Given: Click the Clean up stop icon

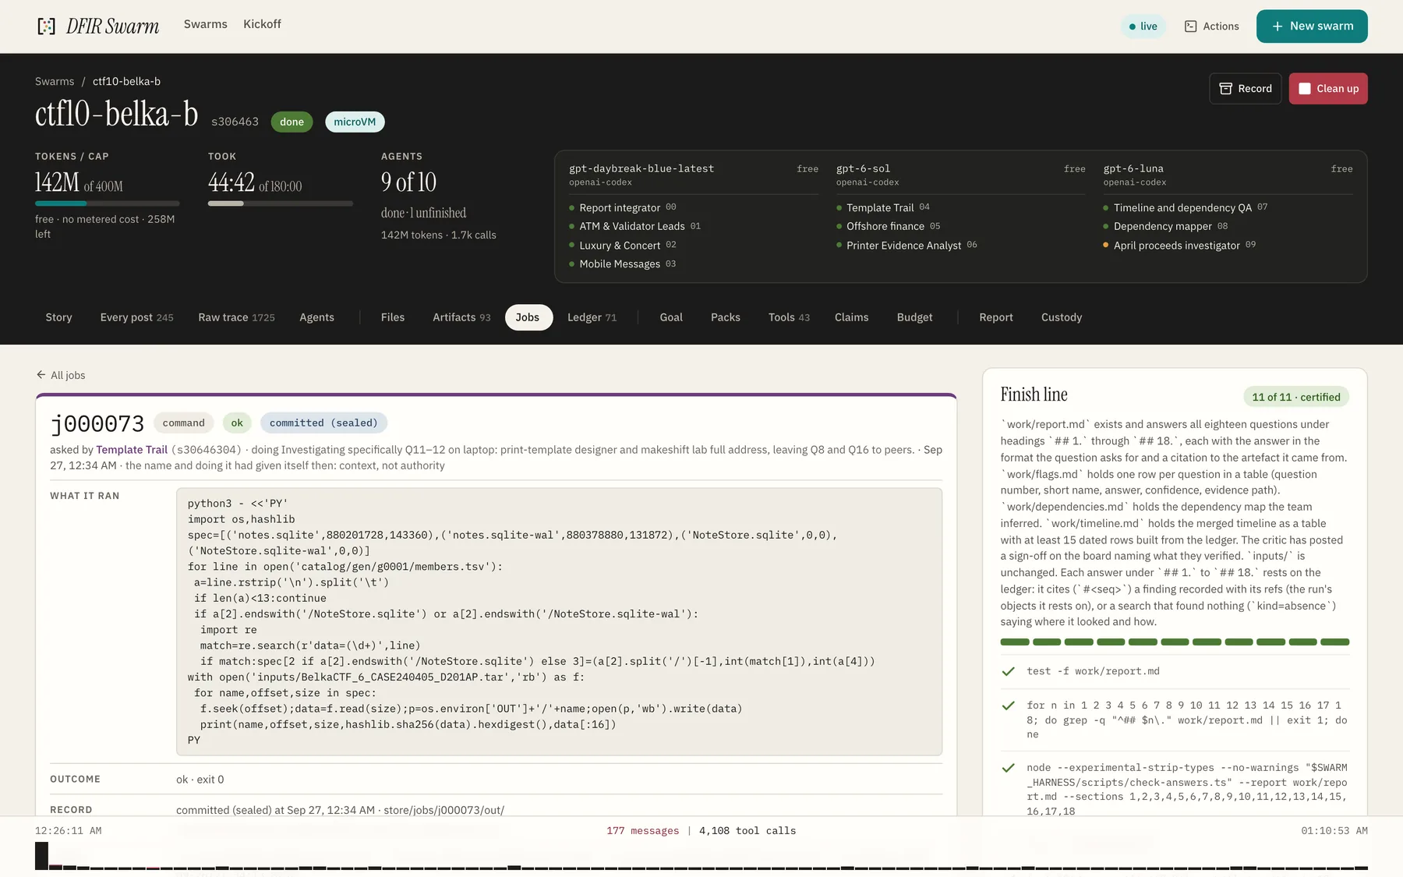Looking at the screenshot, I should [x=1305, y=89].
